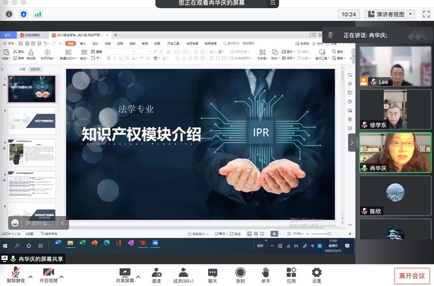Toggle 解除静音 microphone button
The width and height of the screenshot is (434, 286).
pyautogui.click(x=16, y=272)
